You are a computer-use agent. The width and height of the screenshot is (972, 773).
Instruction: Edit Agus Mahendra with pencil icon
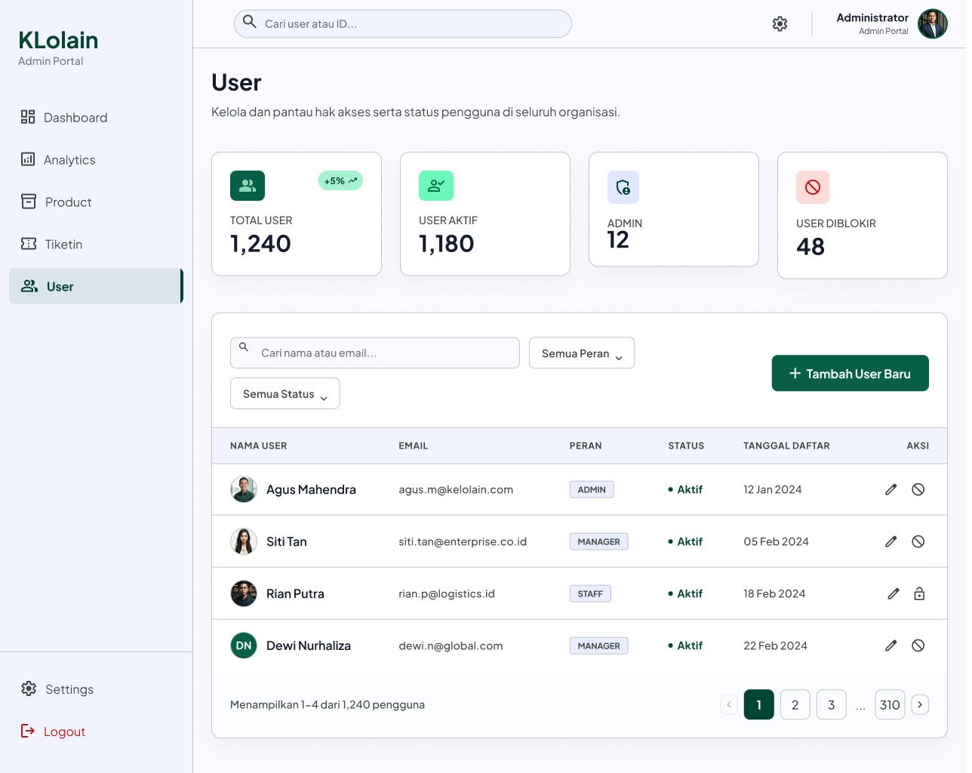[x=891, y=489]
